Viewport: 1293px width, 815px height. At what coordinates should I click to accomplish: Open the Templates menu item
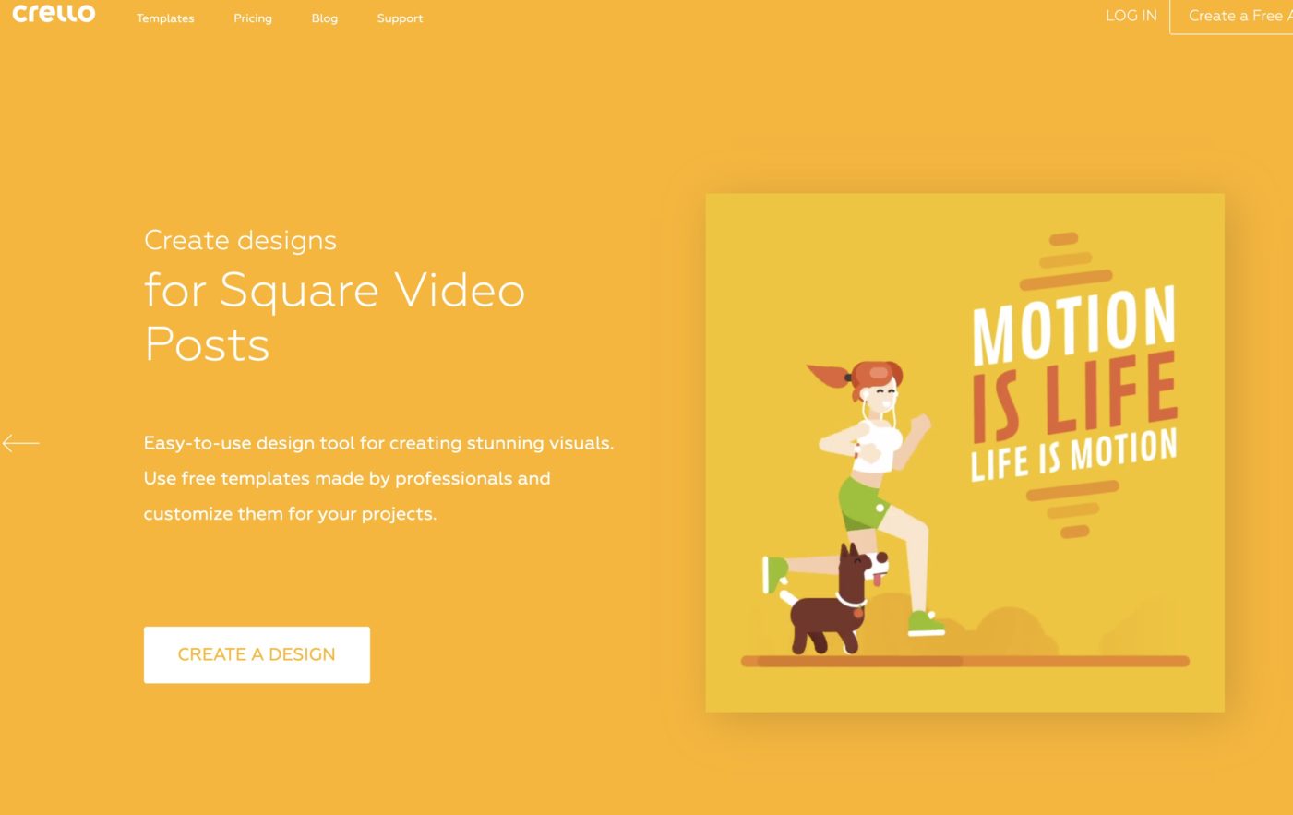click(165, 18)
